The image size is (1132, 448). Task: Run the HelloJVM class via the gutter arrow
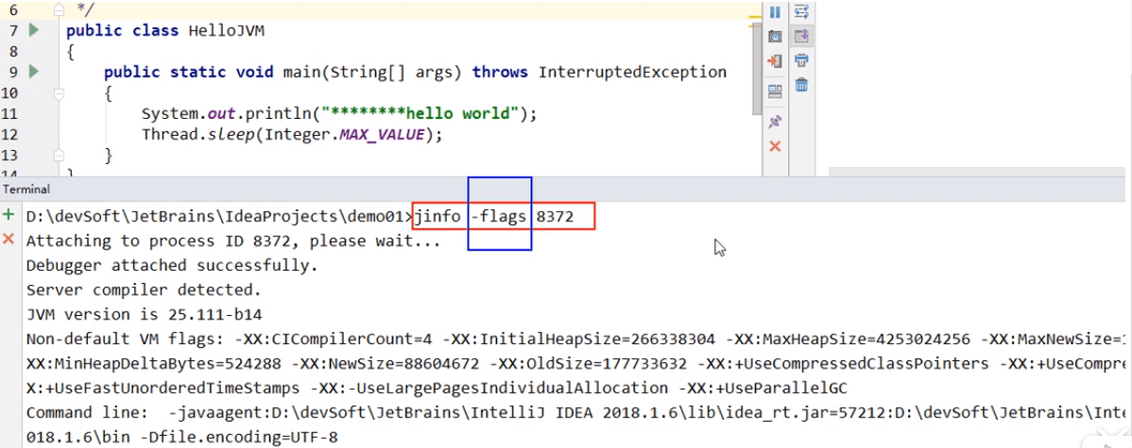(33, 30)
